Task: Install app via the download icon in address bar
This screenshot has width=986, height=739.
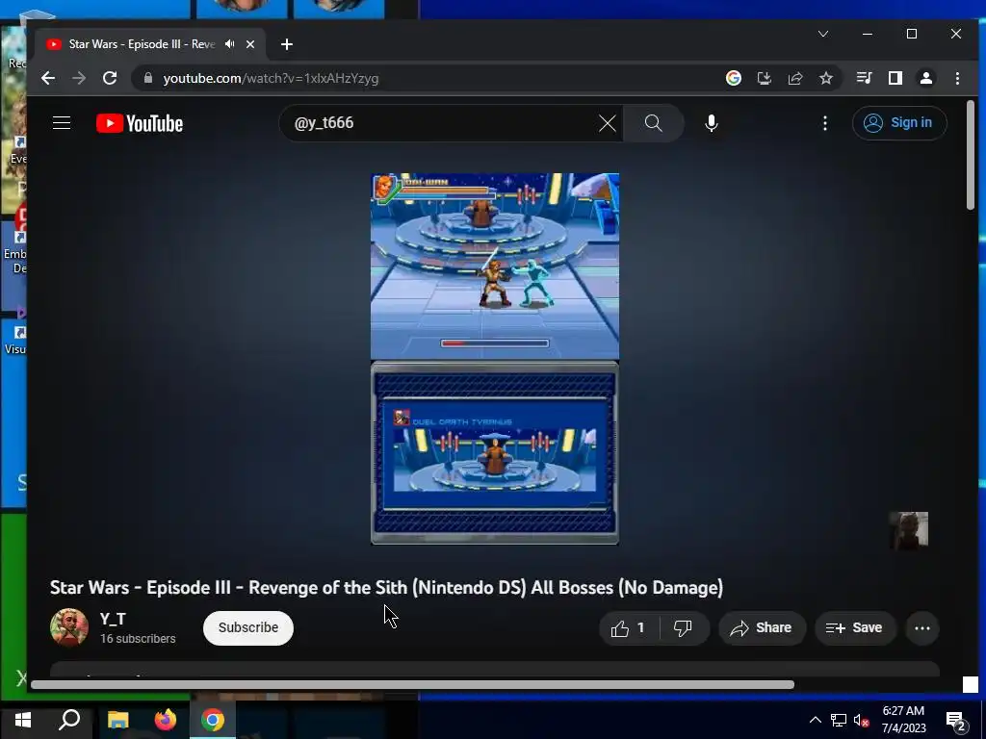Action: coord(764,78)
